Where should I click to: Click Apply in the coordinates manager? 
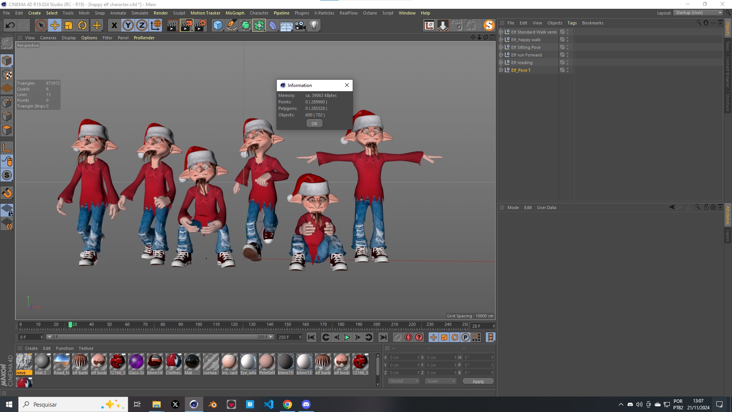click(x=478, y=381)
